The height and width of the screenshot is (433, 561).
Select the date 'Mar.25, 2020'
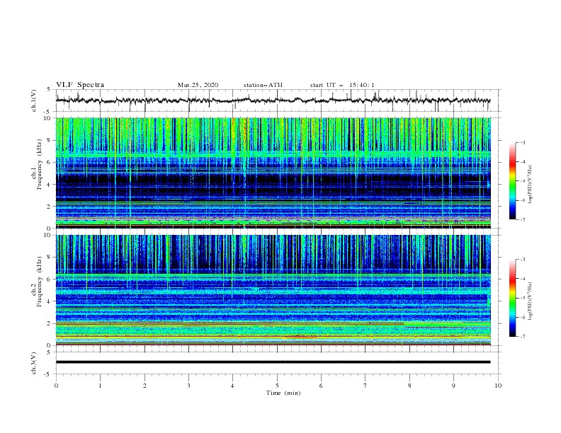point(198,85)
